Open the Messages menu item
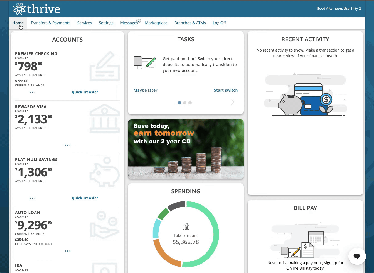374x273 pixels. click(x=129, y=23)
